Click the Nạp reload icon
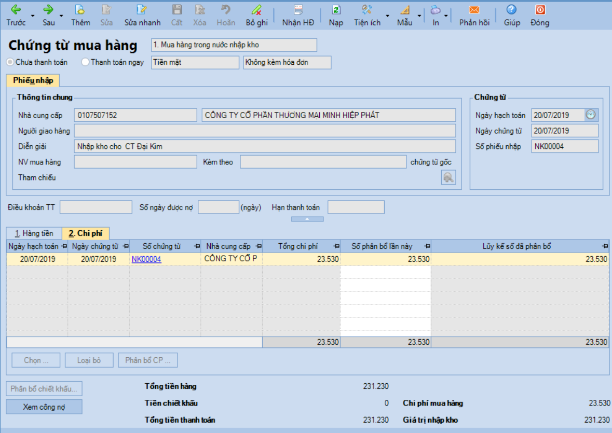The width and height of the screenshot is (612, 433). [336, 10]
